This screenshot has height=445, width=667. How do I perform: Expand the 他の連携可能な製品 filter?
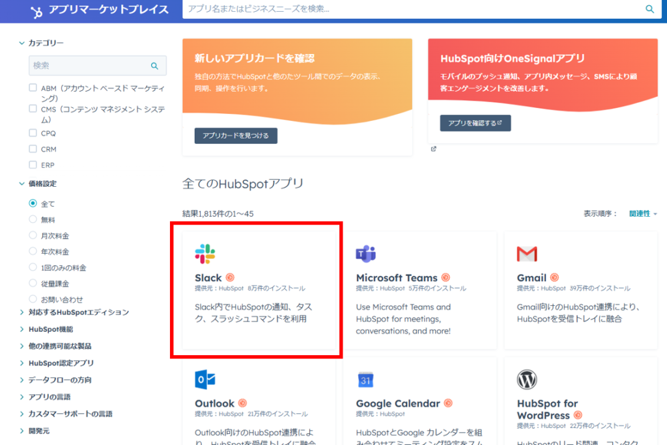pyautogui.click(x=55, y=346)
